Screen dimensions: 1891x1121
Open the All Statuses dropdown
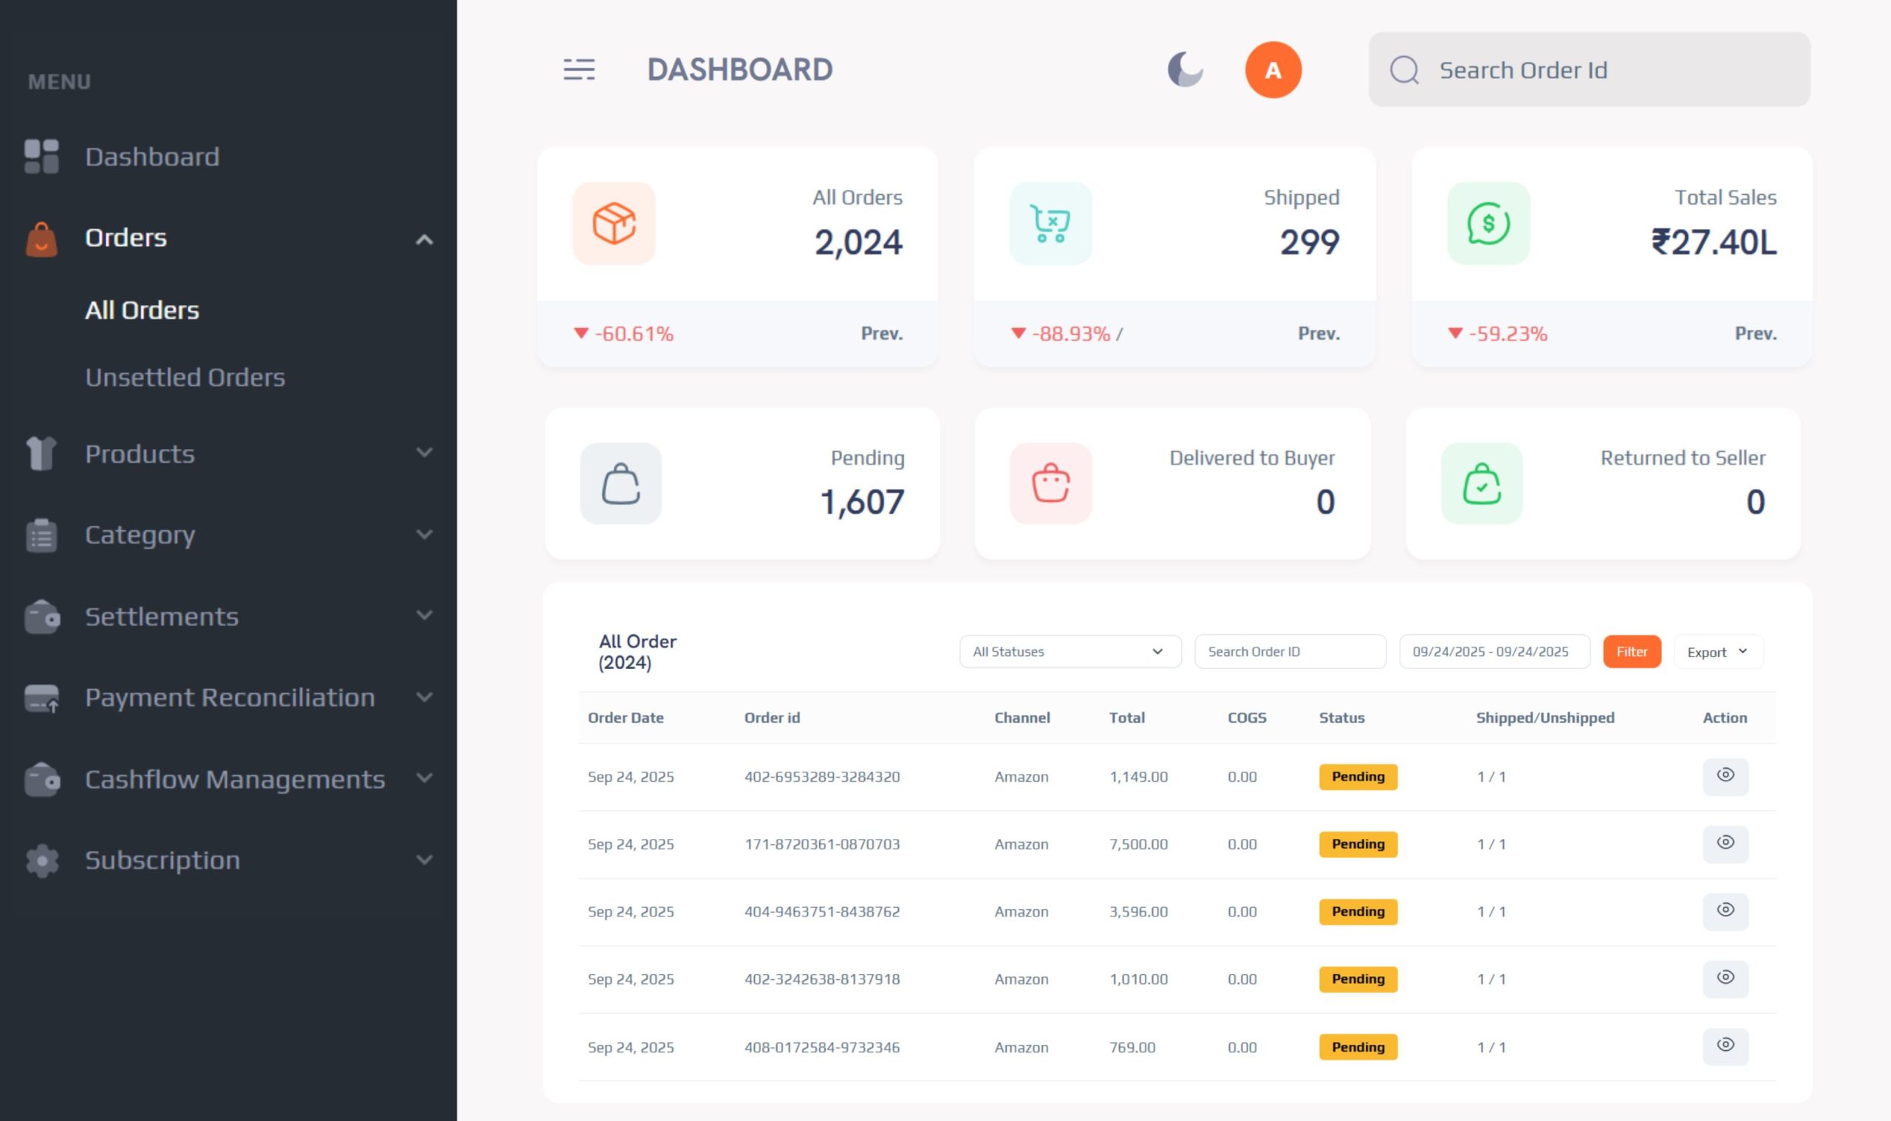[x=1069, y=651]
